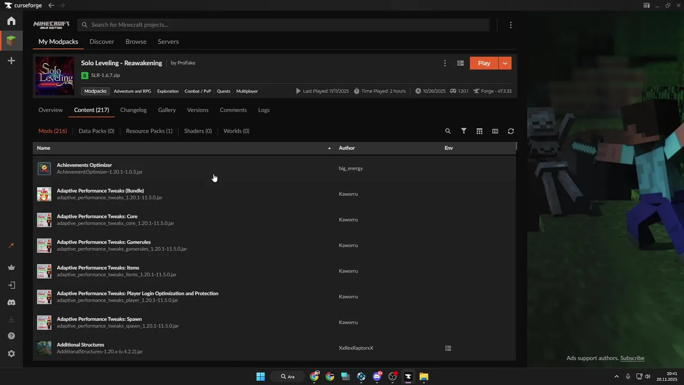Click the forward navigation arrow in title bar

62,5
